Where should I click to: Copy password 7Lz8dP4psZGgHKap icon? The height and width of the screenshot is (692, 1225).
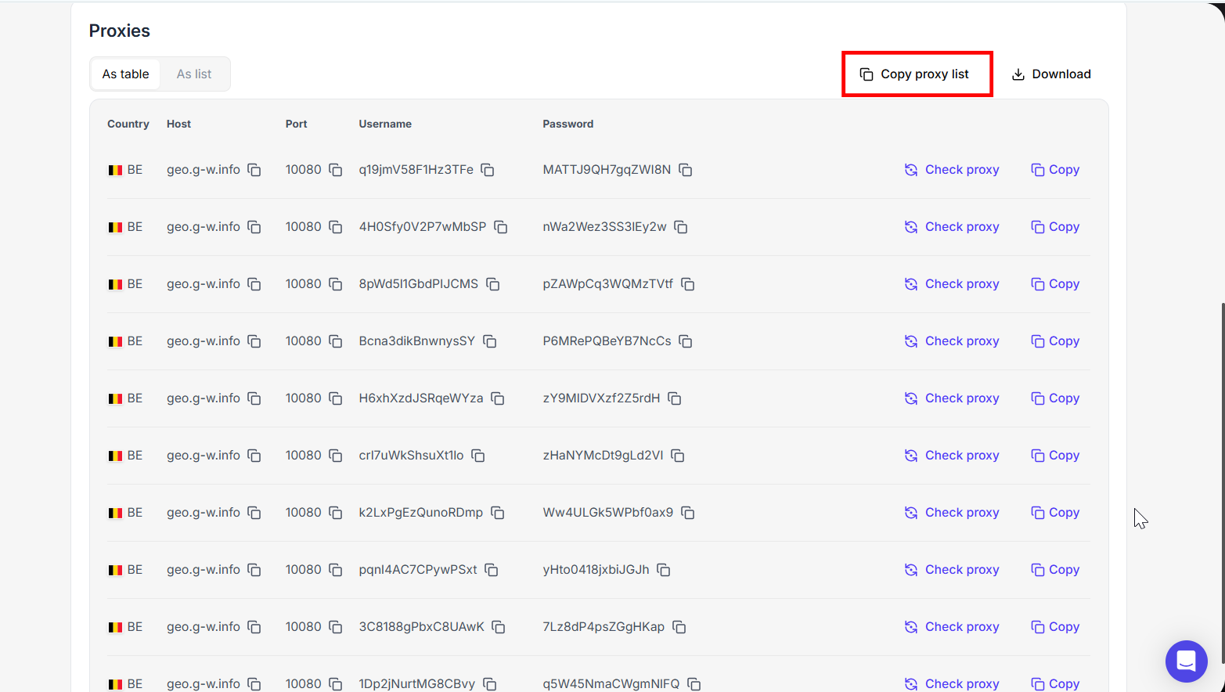click(x=679, y=627)
